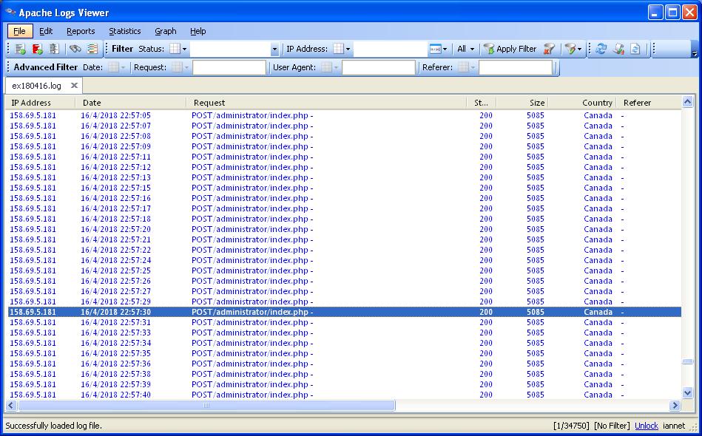
Task: Click the reload page icon at toolbar end
Action: [x=635, y=49]
